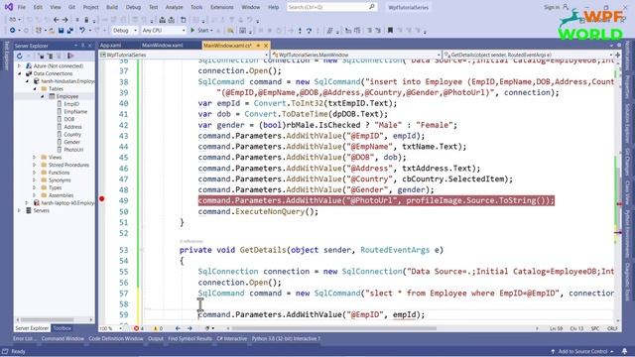
Task: Expand the Synonyms folder
Action: point(35,180)
